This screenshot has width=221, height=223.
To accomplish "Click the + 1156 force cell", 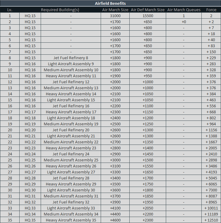I will (x=211, y=130).
